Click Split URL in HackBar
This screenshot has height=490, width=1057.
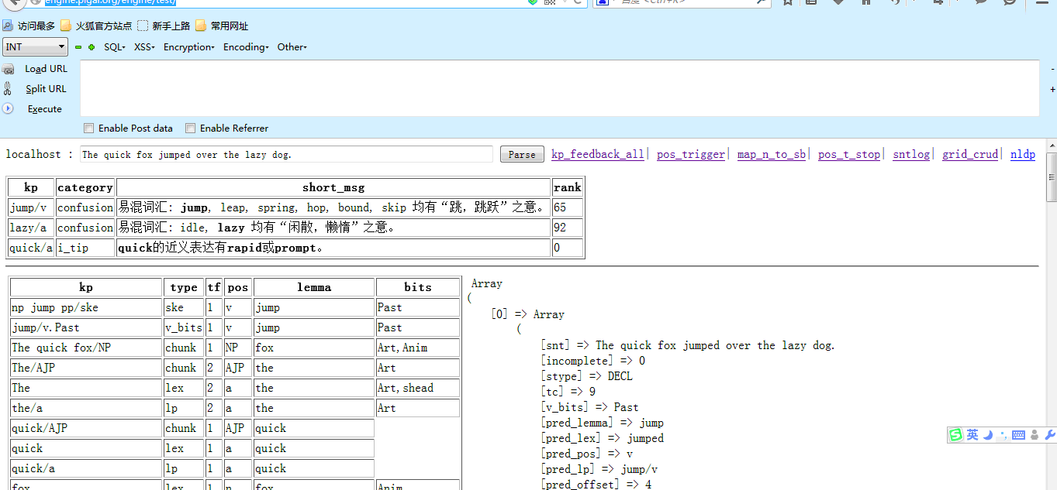[46, 89]
